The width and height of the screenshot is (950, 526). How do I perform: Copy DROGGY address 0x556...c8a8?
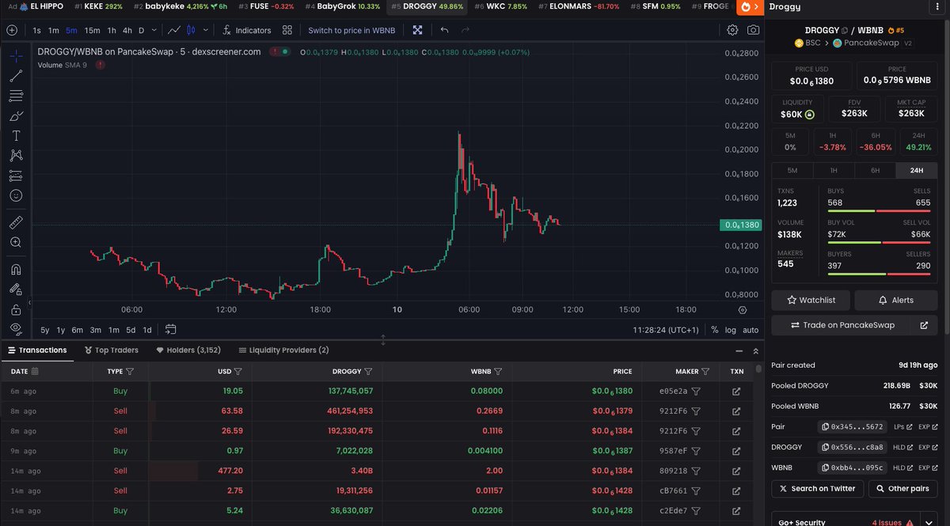pyautogui.click(x=851, y=447)
